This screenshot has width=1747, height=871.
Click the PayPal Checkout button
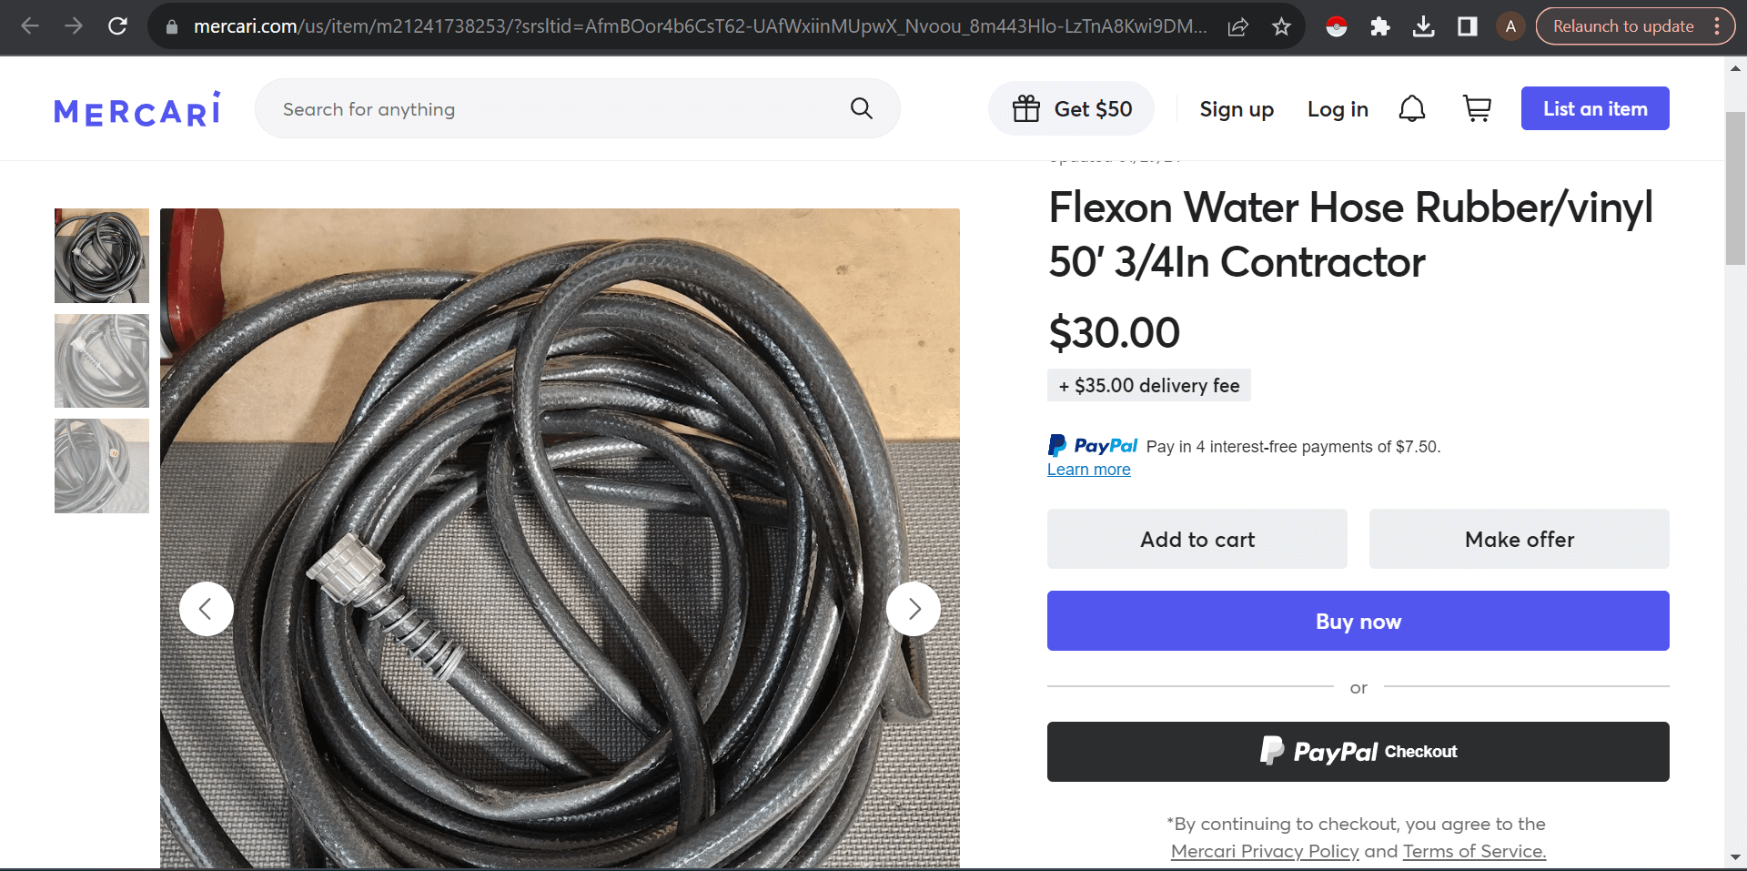[1357, 751]
